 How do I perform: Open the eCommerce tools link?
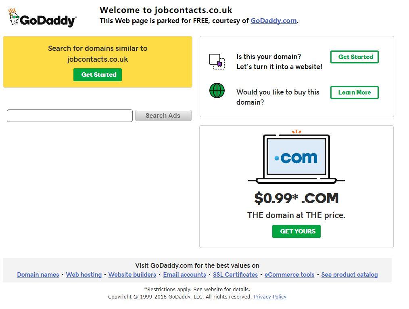(x=289, y=275)
